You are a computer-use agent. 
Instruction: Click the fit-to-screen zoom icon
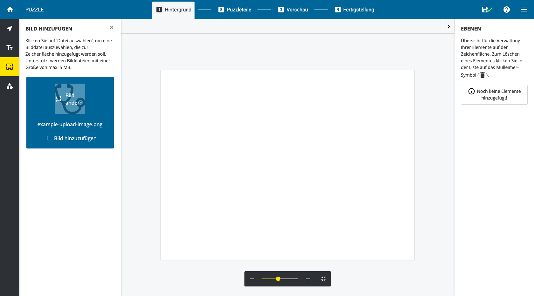[323, 279]
